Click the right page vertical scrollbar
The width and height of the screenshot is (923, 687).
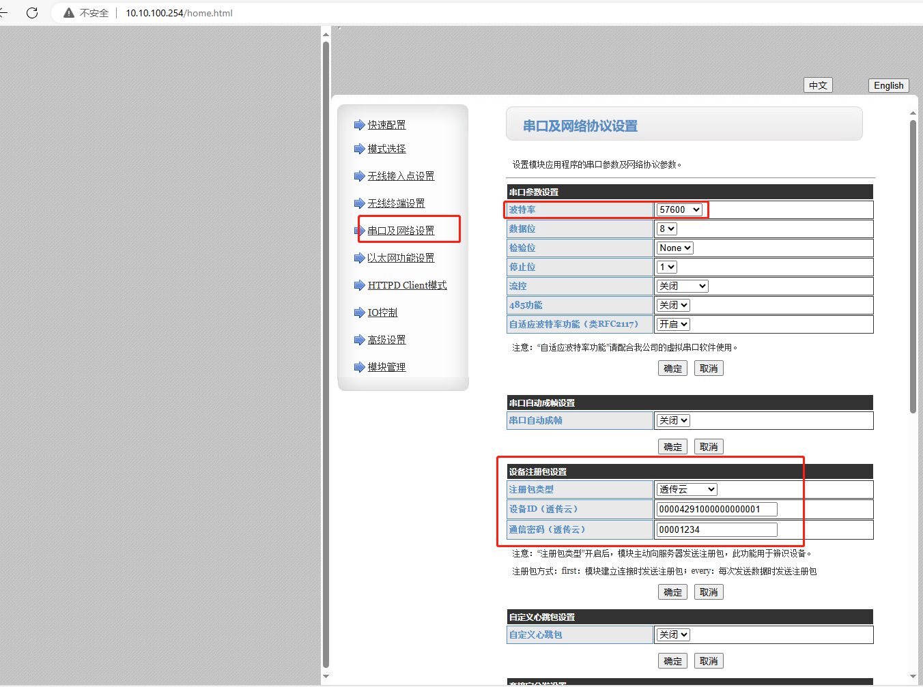pyautogui.click(x=913, y=266)
